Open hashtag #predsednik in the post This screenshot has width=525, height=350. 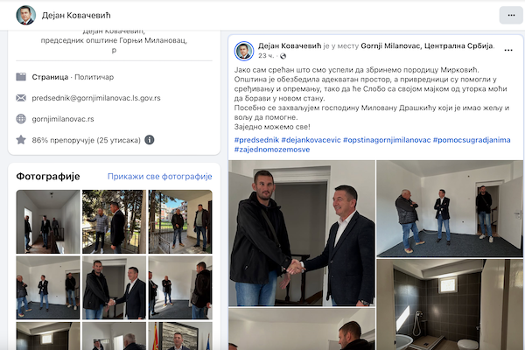[x=256, y=140]
